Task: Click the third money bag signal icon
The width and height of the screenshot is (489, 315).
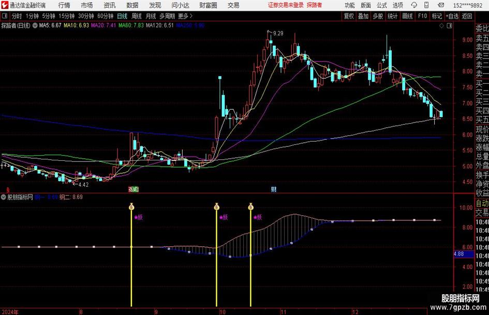Action: pyautogui.click(x=251, y=206)
